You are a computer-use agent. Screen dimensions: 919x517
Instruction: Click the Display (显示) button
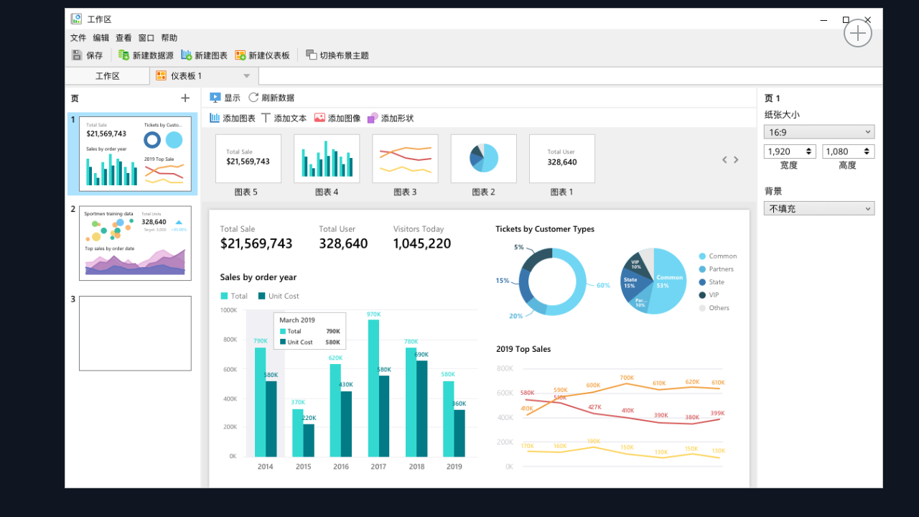click(225, 98)
